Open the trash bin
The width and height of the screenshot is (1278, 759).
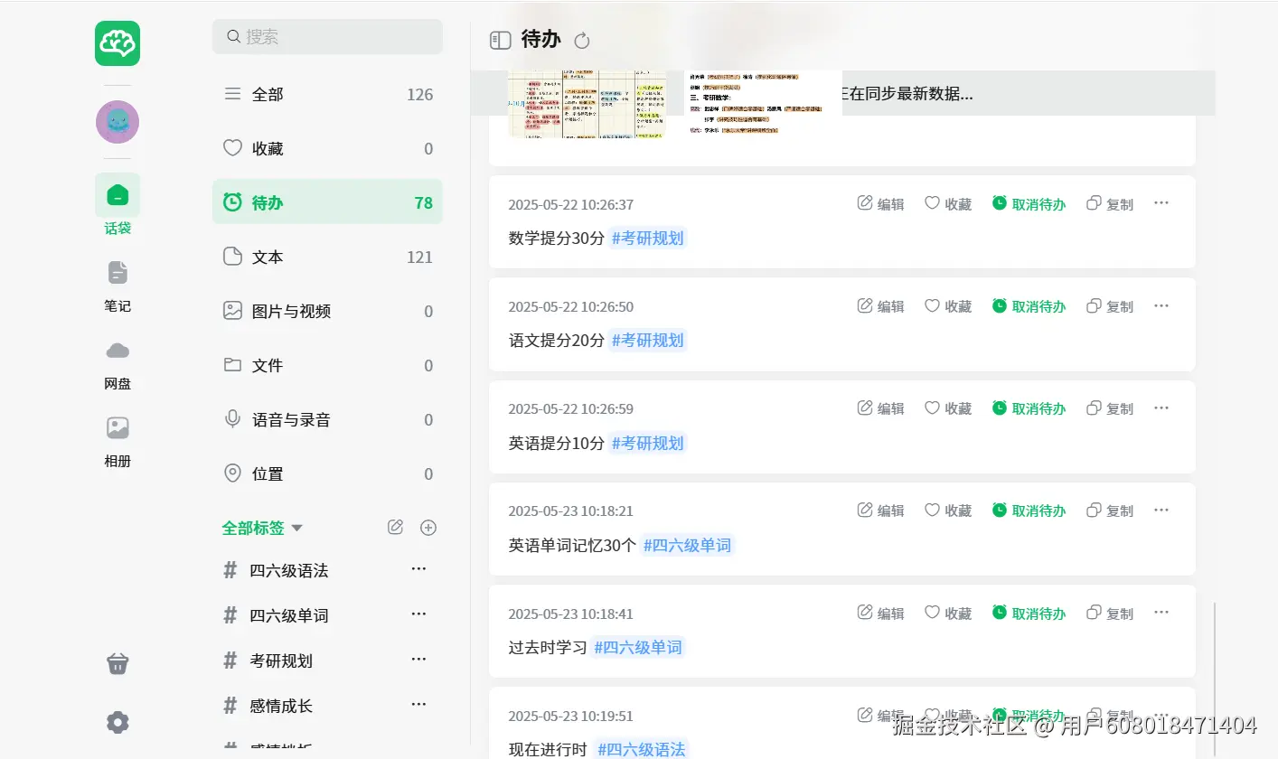click(x=117, y=664)
